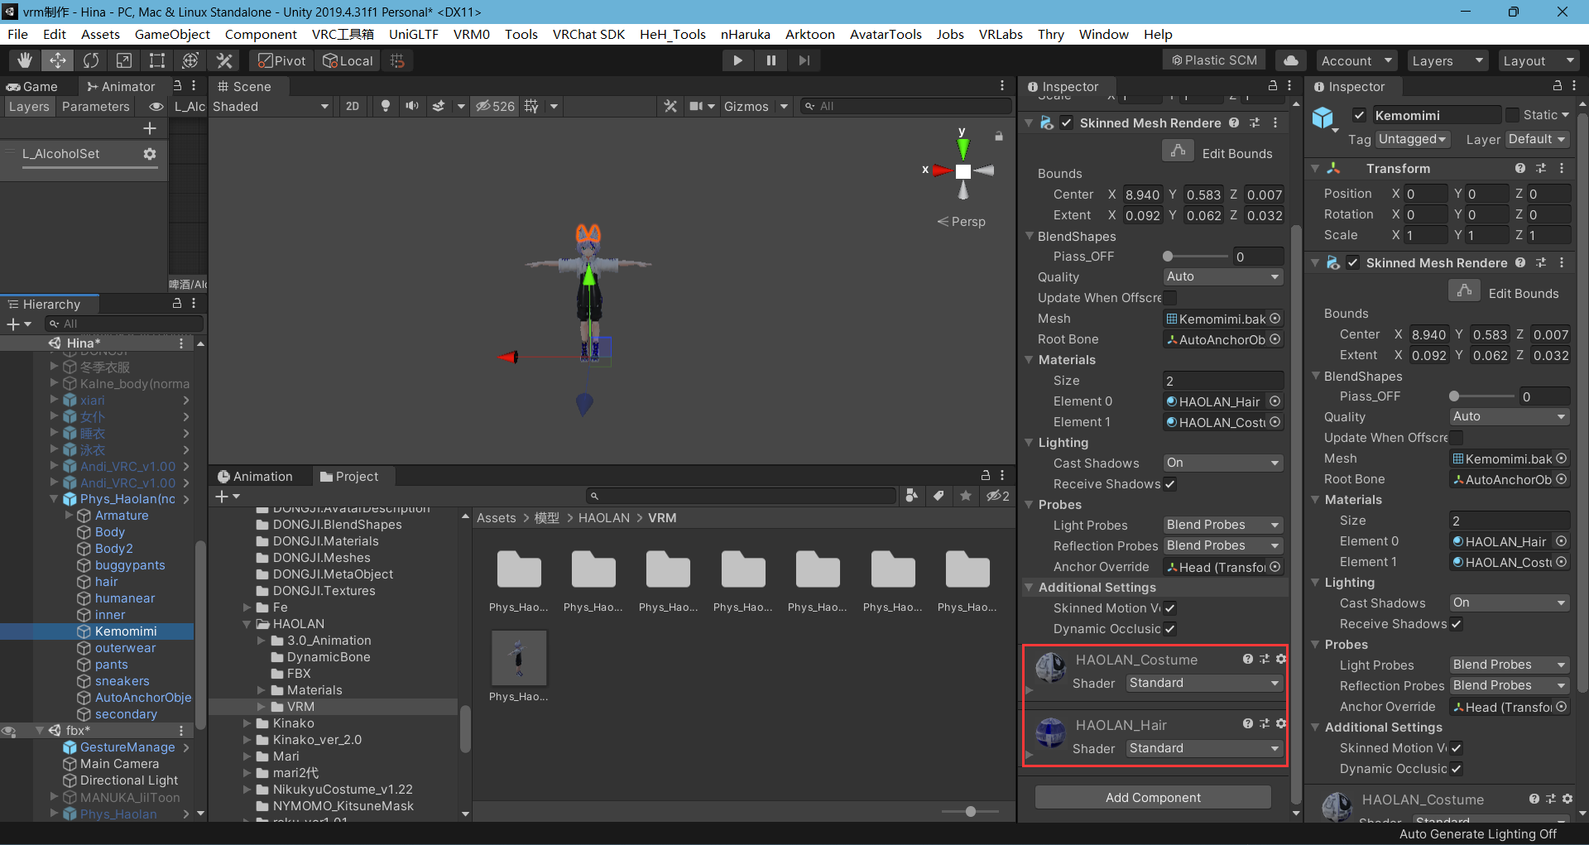Open the Component menu
The image size is (1589, 845).
click(261, 34)
